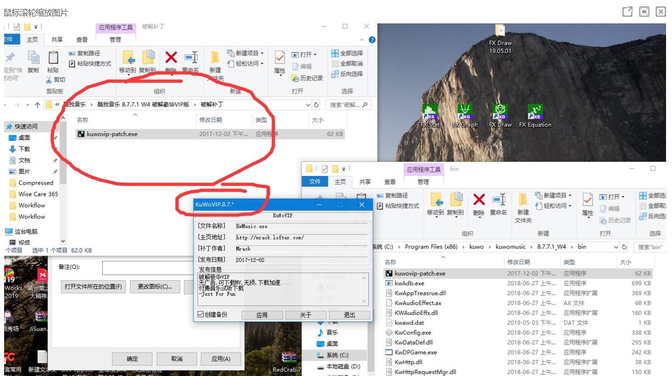Screen dimensions: 672x376
Task: Click 退出 button in KuWoVIP dialog
Action: 350,315
